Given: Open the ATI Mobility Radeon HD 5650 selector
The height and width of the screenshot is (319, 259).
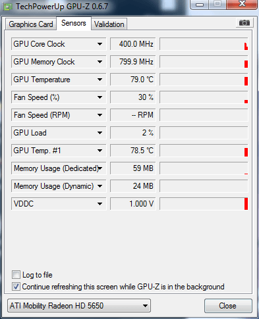Looking at the screenshot, I should tap(79, 306).
